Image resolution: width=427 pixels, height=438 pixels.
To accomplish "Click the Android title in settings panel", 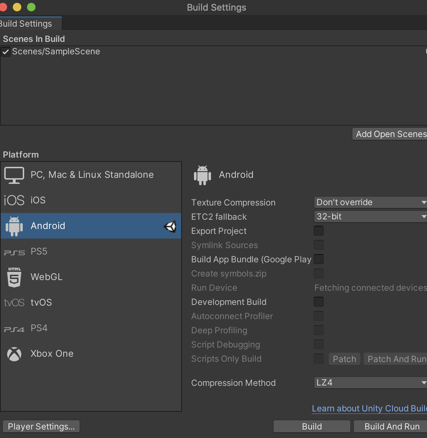I will [x=236, y=175].
